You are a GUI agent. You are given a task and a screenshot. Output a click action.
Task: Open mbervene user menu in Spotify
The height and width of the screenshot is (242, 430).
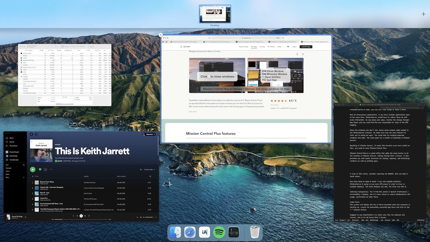(x=149, y=134)
